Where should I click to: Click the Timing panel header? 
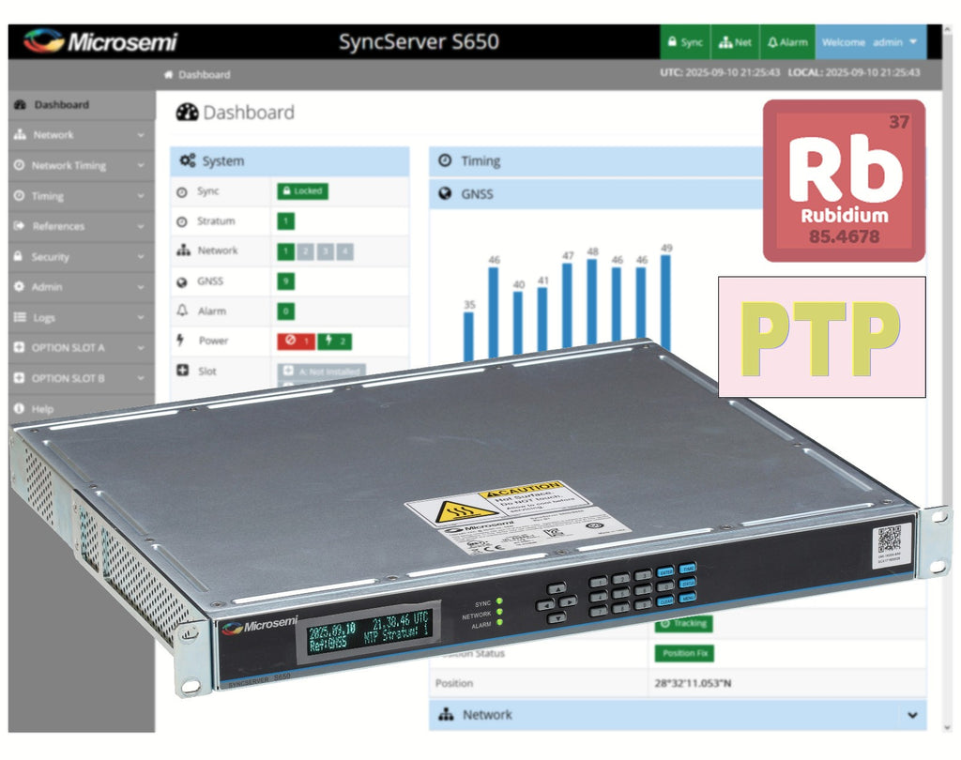click(598, 161)
